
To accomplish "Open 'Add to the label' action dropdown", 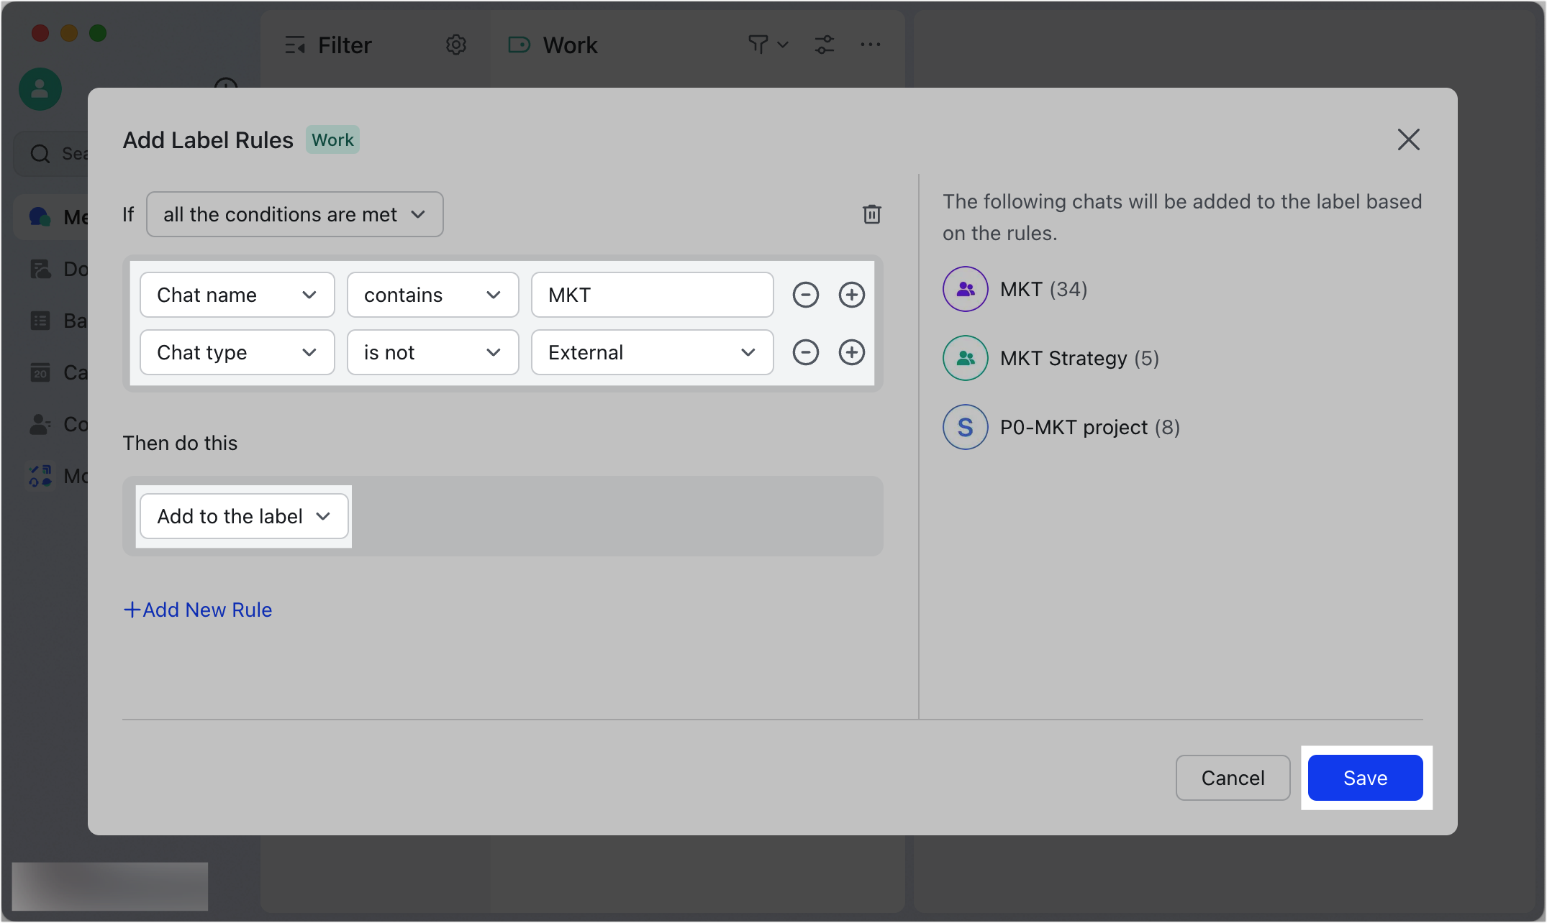I will (x=244, y=516).
